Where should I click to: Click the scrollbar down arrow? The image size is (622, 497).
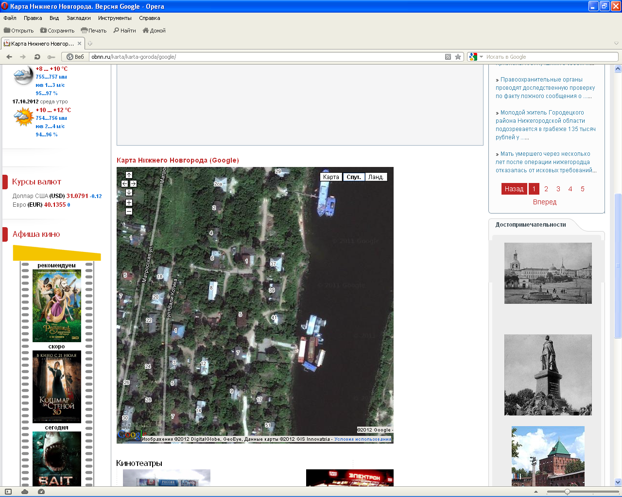tap(618, 482)
